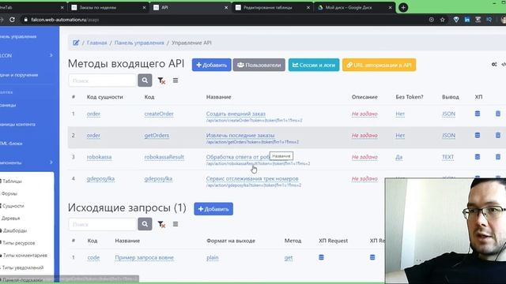506x284 pixels.
Task: Open Сессии и логи
Action: click(314, 65)
